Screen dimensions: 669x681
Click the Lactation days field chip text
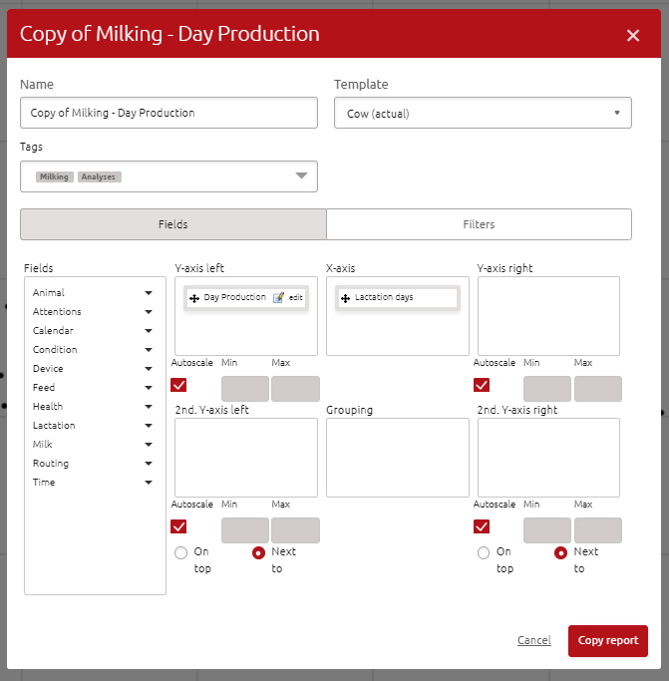[x=384, y=297]
